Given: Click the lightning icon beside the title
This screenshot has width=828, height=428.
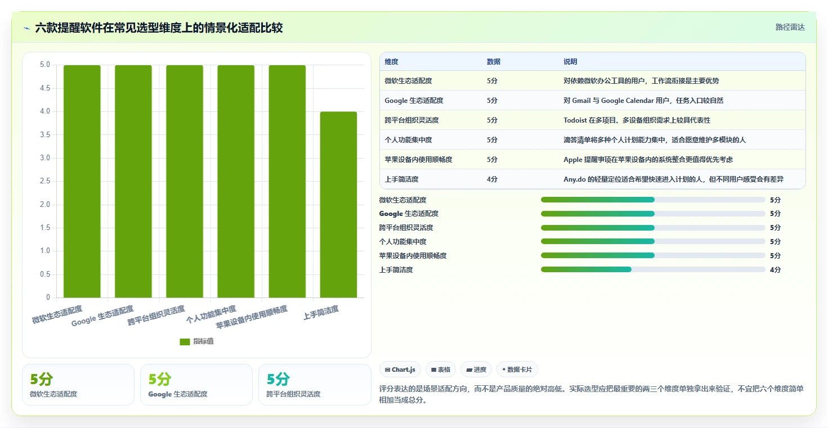Looking at the screenshot, I should (x=27, y=28).
